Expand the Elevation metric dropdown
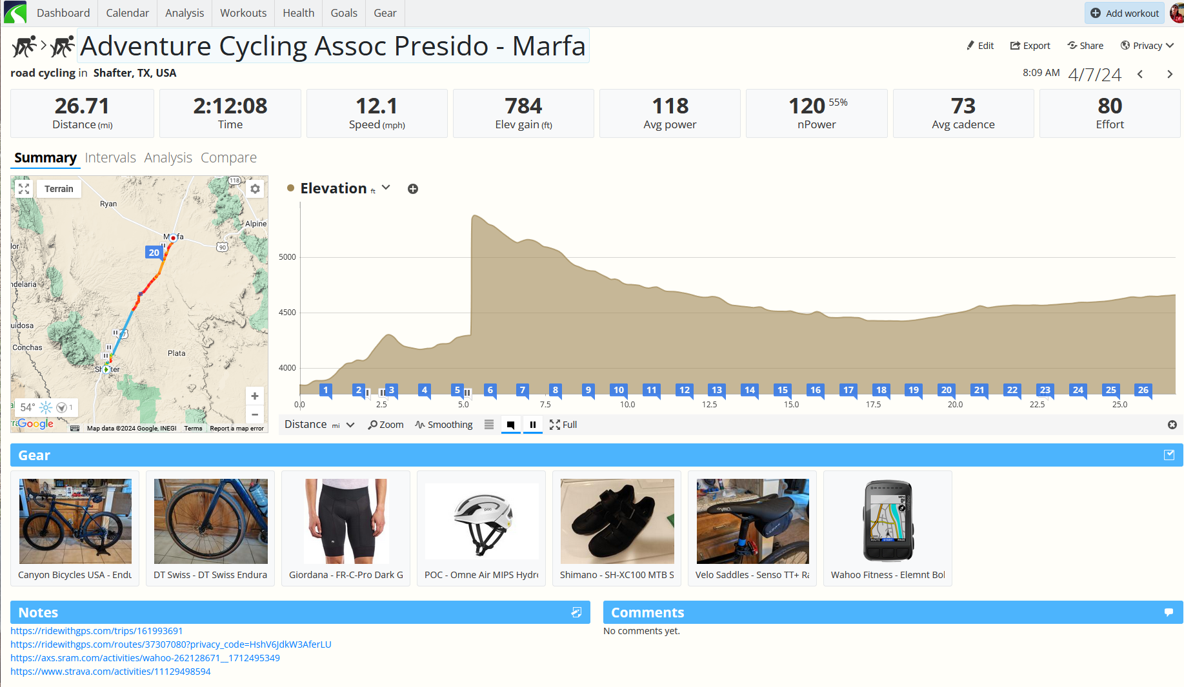Image resolution: width=1184 pixels, height=687 pixels. tap(386, 188)
